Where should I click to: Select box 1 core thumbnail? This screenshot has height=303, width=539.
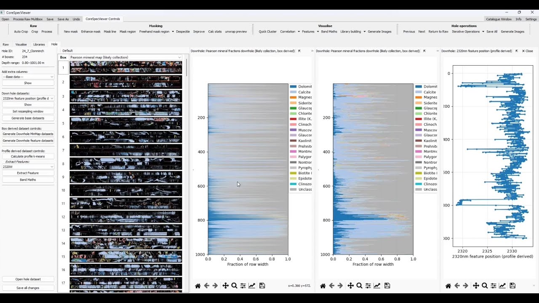click(x=125, y=68)
